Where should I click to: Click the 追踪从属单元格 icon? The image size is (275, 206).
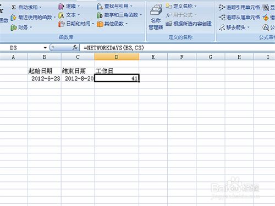pyautogui.click(x=222, y=18)
